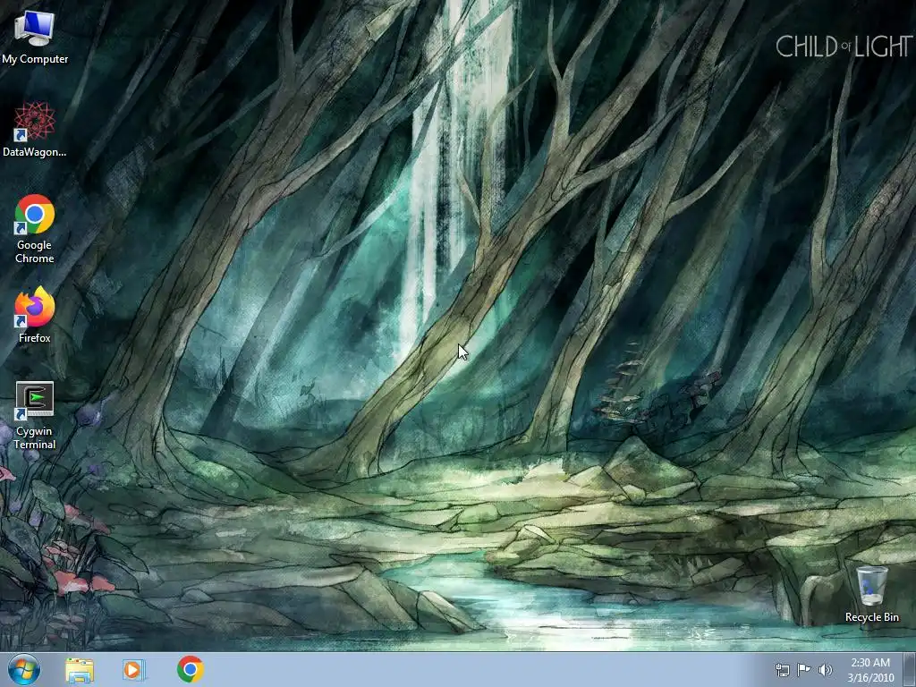Click the "Google Chrome" label text
The width and height of the screenshot is (916, 687).
(x=35, y=251)
